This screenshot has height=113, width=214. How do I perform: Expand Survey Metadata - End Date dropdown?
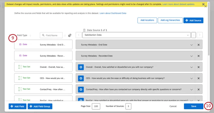(191, 45)
